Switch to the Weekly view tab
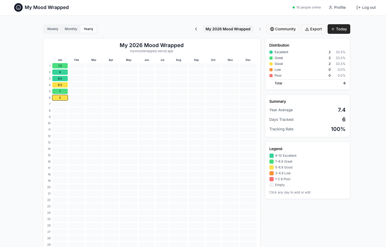This screenshot has height=247, width=386. pyautogui.click(x=53, y=29)
